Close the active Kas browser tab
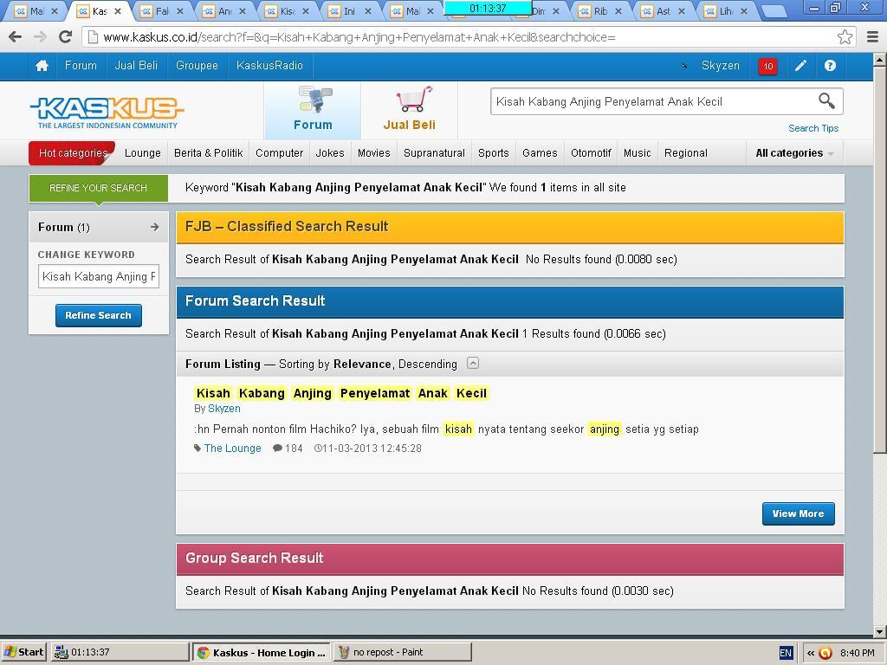887x665 pixels. (118, 10)
